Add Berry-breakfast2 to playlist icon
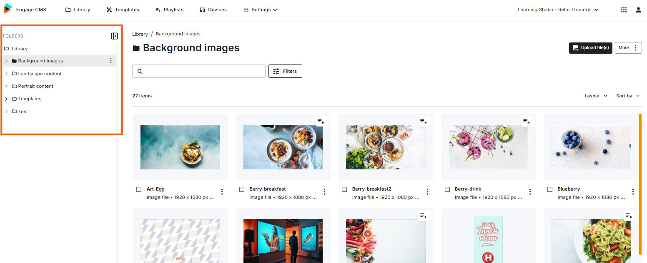Screen dimensions: 647x263 pyautogui.click(x=424, y=121)
